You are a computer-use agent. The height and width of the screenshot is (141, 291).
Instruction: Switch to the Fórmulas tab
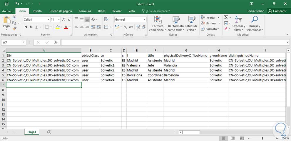pyautogui.click(x=85, y=11)
